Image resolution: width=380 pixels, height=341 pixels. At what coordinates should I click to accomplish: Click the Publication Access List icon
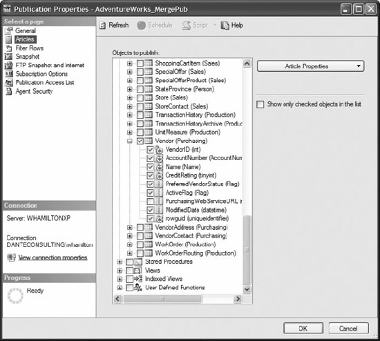[9, 83]
